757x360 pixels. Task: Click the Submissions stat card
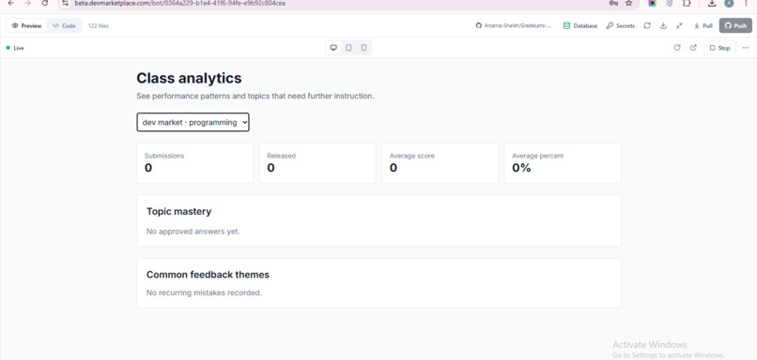(195, 163)
